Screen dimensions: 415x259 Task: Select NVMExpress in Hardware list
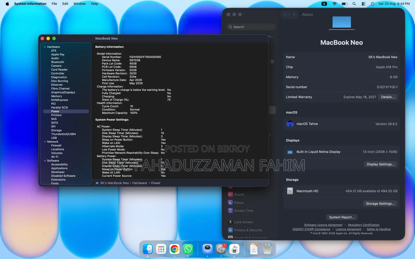(60, 100)
